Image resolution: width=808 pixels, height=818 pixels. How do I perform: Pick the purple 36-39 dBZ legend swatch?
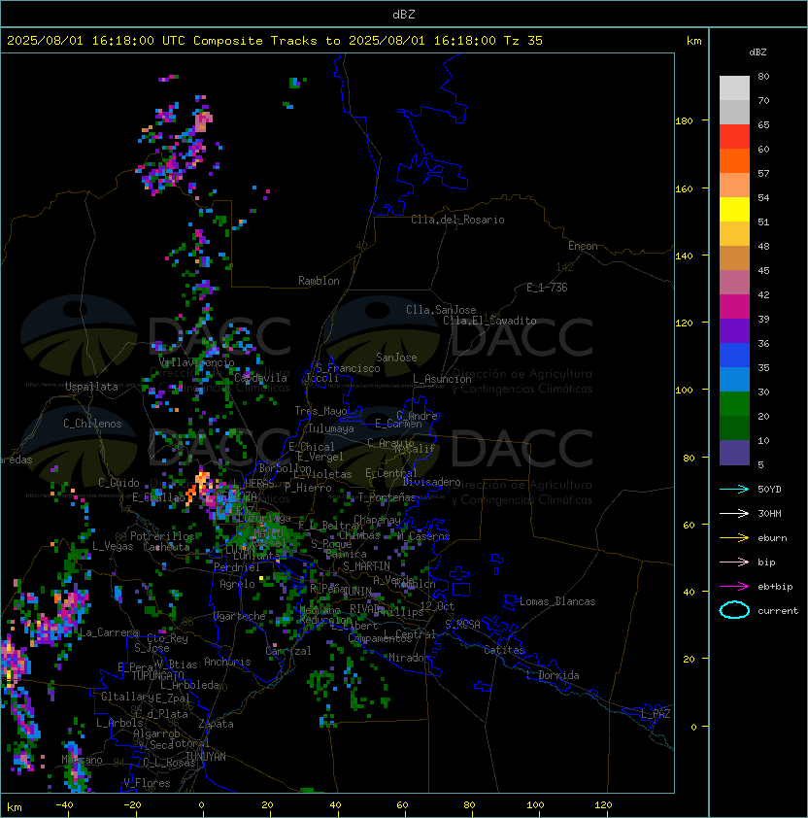click(734, 330)
